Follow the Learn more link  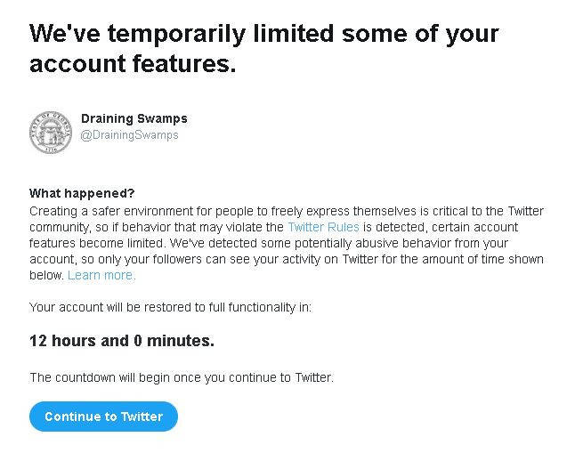coord(101,275)
